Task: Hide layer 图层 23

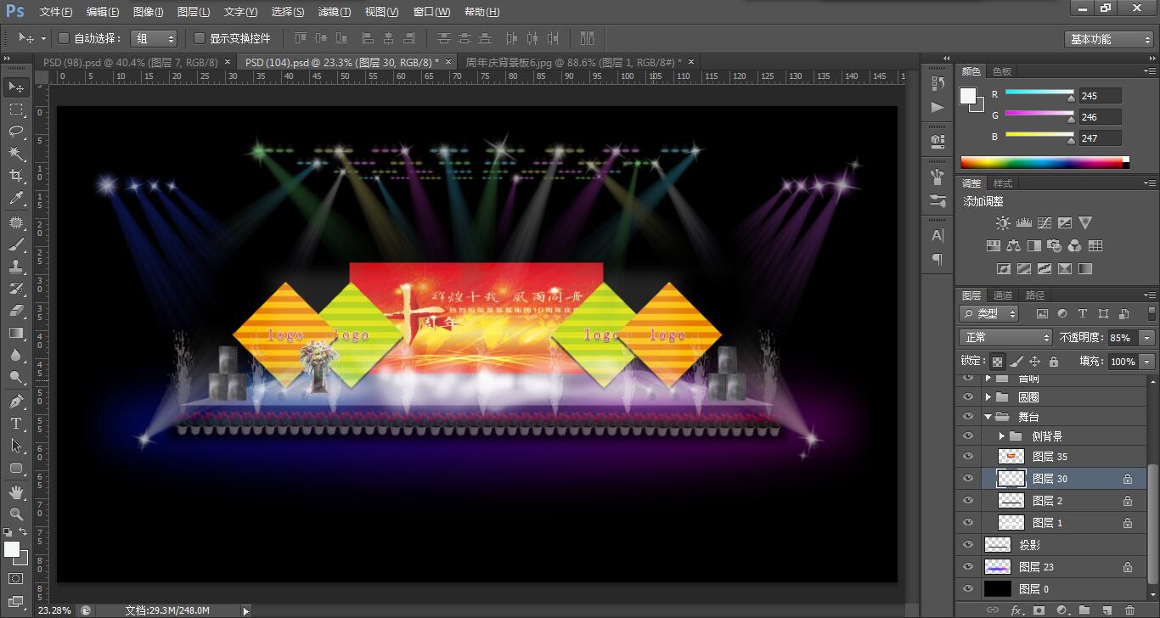Action: (967, 567)
